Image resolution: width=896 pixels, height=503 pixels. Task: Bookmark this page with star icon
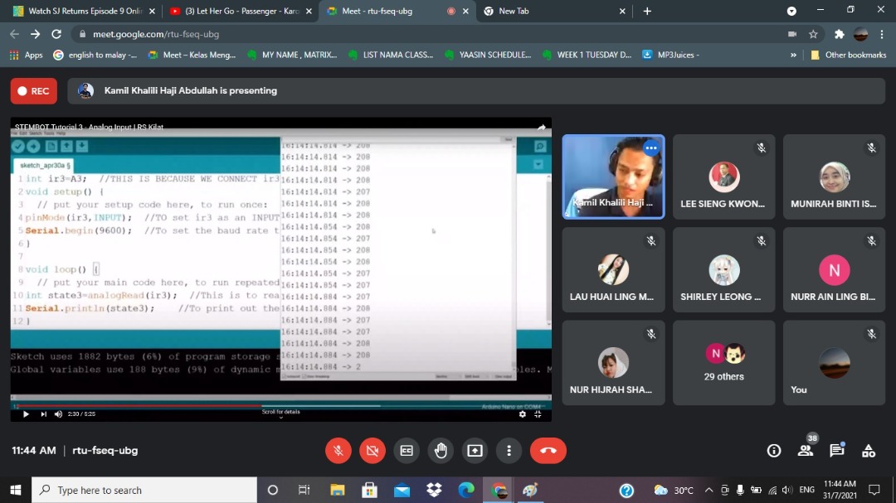(x=814, y=34)
